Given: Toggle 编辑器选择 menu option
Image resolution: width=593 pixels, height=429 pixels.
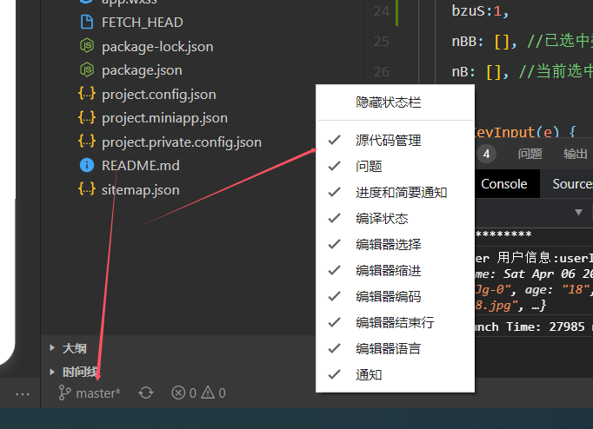Looking at the screenshot, I should point(396,244).
